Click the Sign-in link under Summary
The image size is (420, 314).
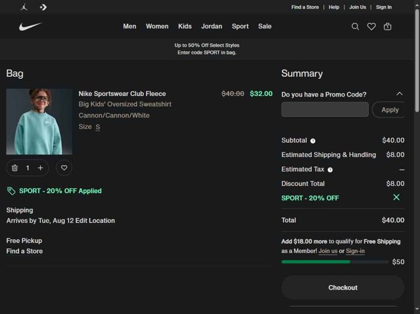point(355,251)
